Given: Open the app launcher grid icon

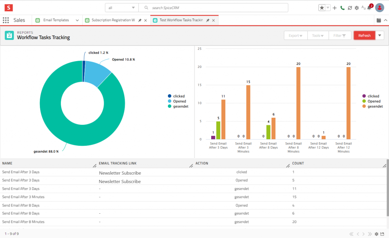Looking at the screenshot, I should tap(6, 20).
